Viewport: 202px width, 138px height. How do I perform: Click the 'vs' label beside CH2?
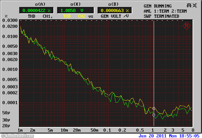coord(91,16)
